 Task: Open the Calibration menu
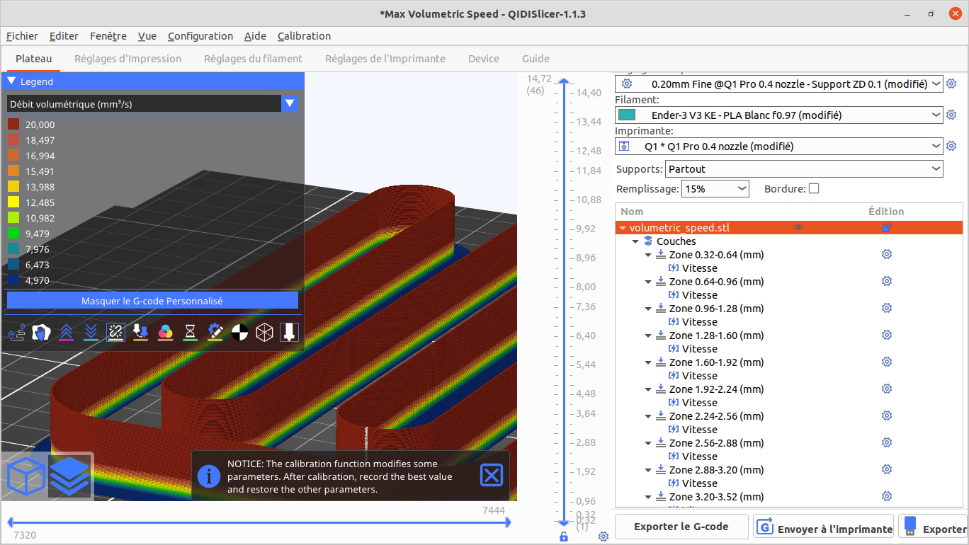click(304, 36)
